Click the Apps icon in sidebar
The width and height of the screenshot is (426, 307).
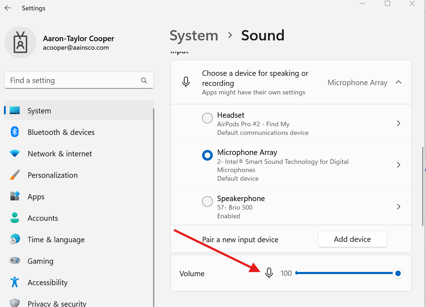coord(15,196)
